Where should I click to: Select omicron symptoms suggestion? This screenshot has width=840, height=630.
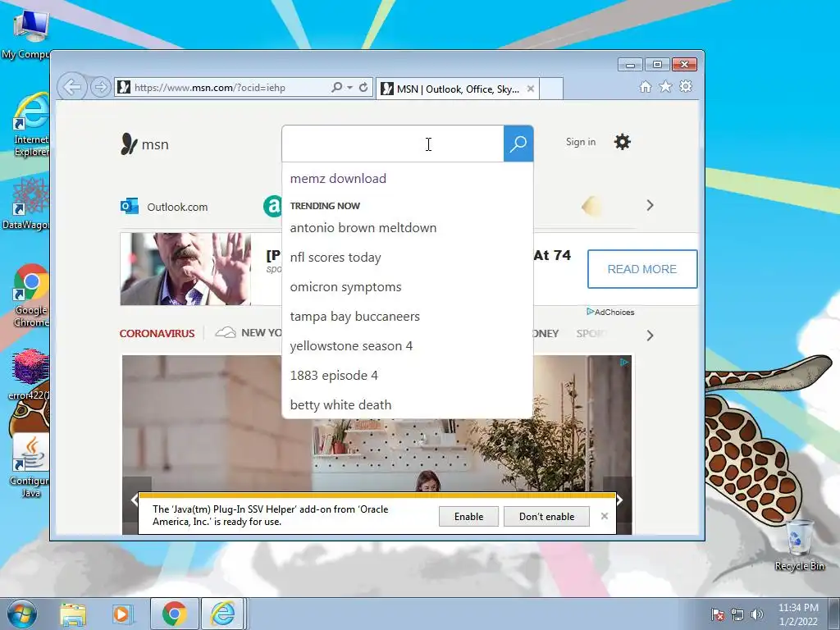pyautogui.click(x=345, y=286)
